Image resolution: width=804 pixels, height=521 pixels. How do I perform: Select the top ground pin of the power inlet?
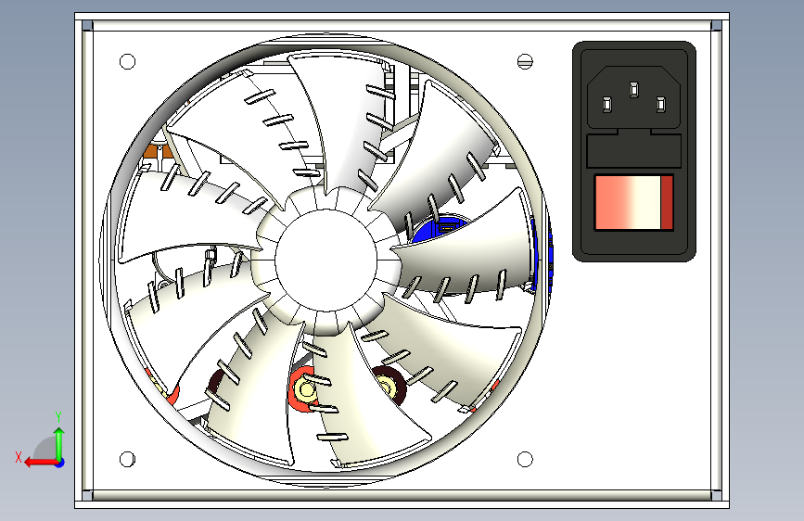pos(634,90)
